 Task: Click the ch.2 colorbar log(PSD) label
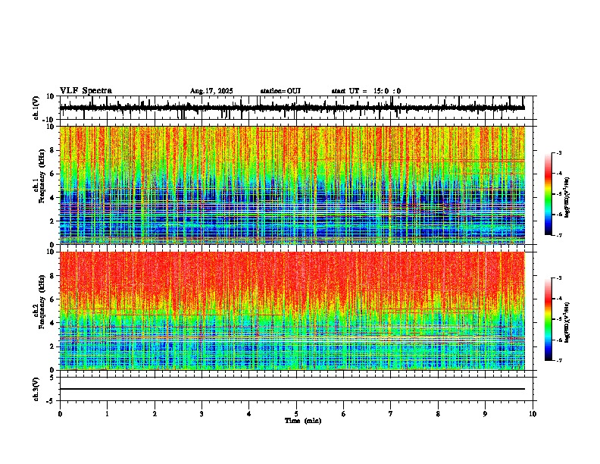click(x=567, y=322)
